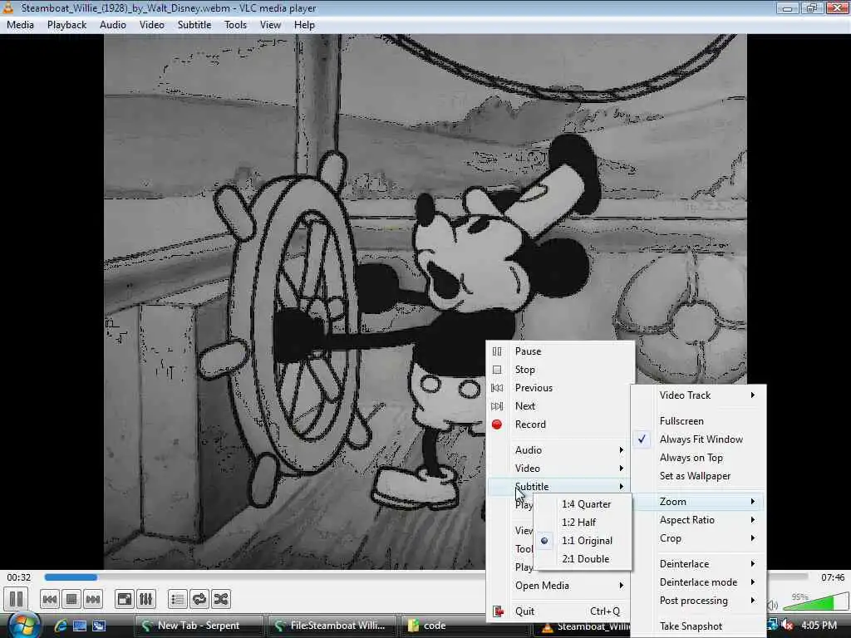Viewport: 851px width, 638px height.
Task: Click the stop button in the control bar
Action: click(x=71, y=599)
